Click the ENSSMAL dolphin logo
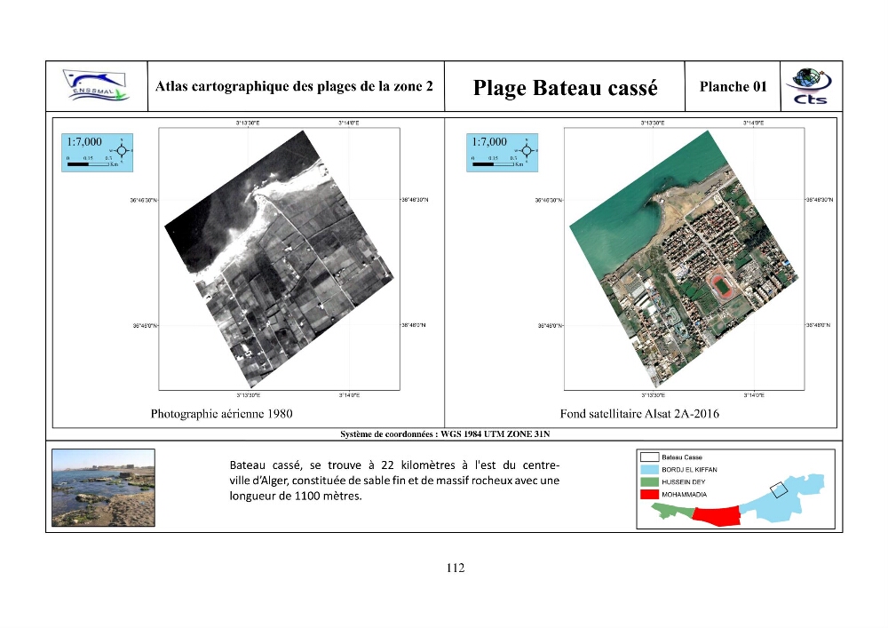The height and width of the screenshot is (628, 888). coord(96,86)
